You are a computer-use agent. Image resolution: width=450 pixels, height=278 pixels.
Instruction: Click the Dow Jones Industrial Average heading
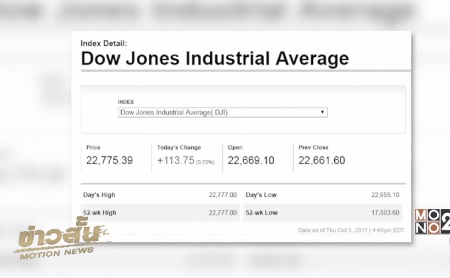(x=214, y=58)
